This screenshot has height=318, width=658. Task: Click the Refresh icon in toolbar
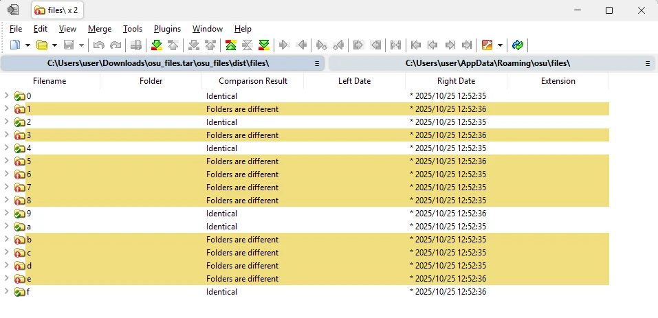[x=518, y=45]
